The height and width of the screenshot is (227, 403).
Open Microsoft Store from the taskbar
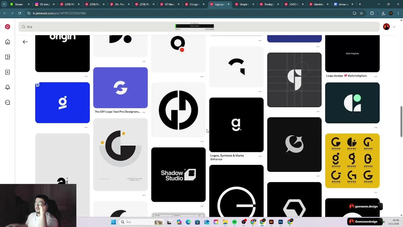tap(197, 222)
